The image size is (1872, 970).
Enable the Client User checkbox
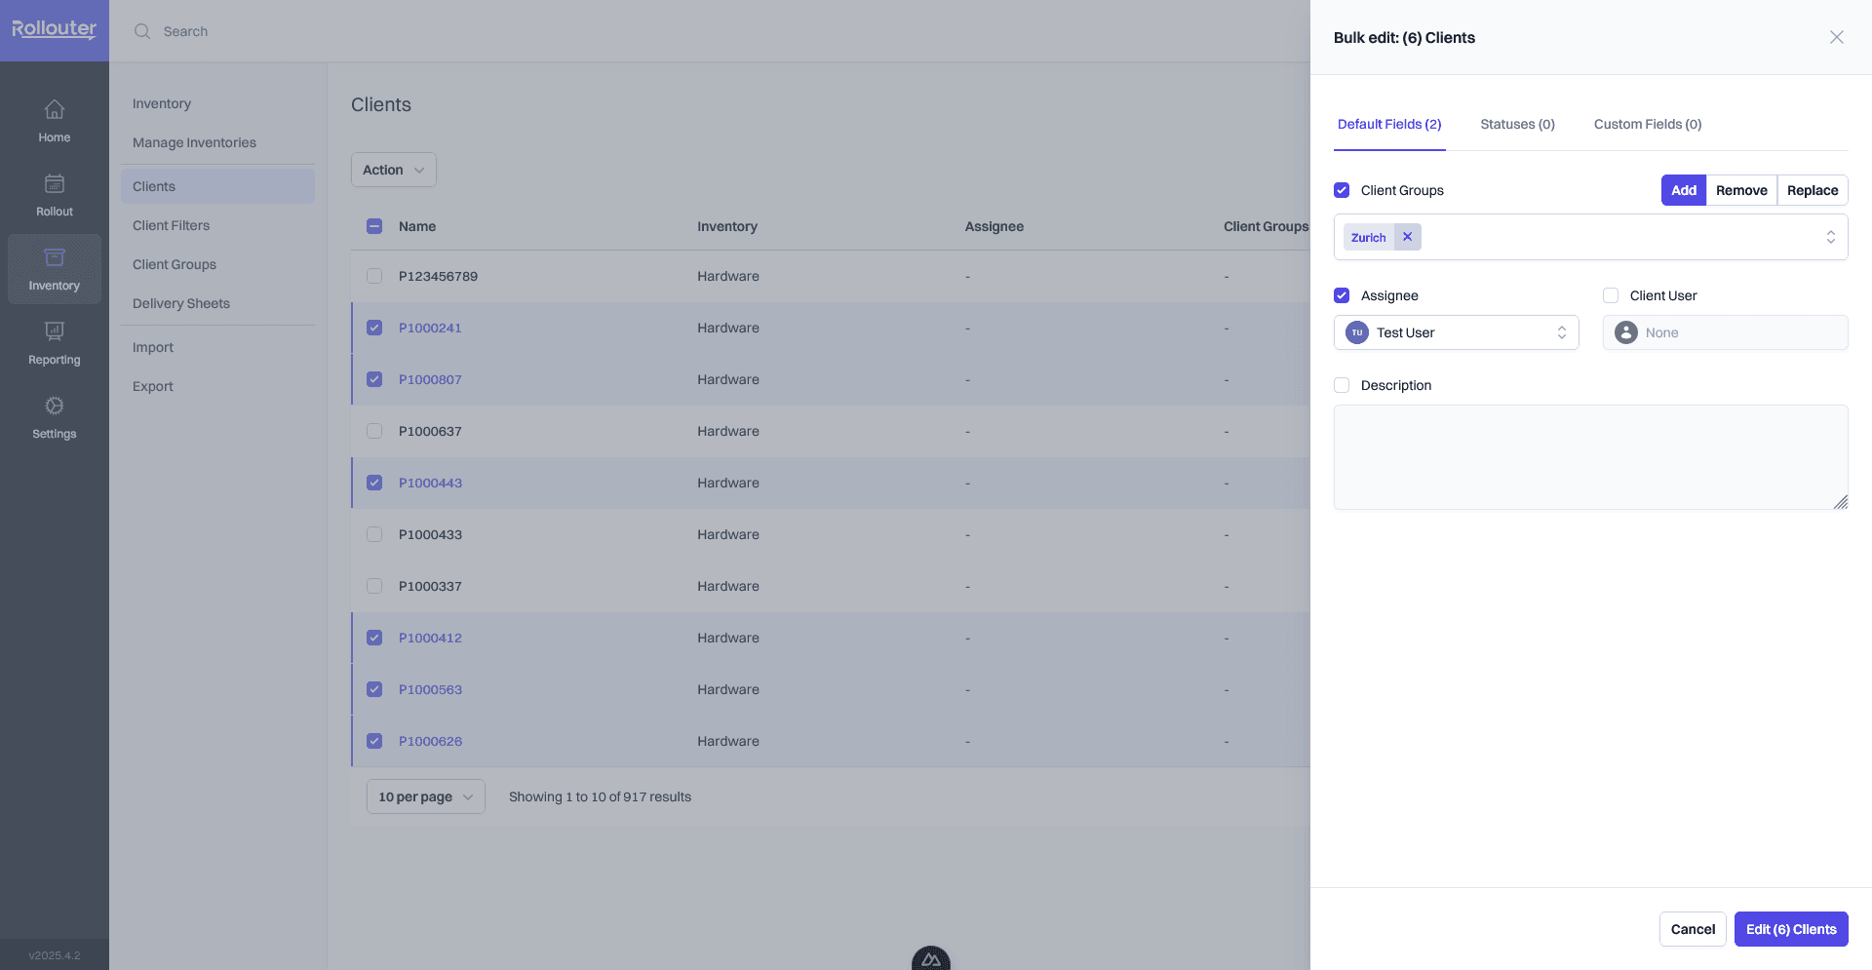pos(1611,295)
